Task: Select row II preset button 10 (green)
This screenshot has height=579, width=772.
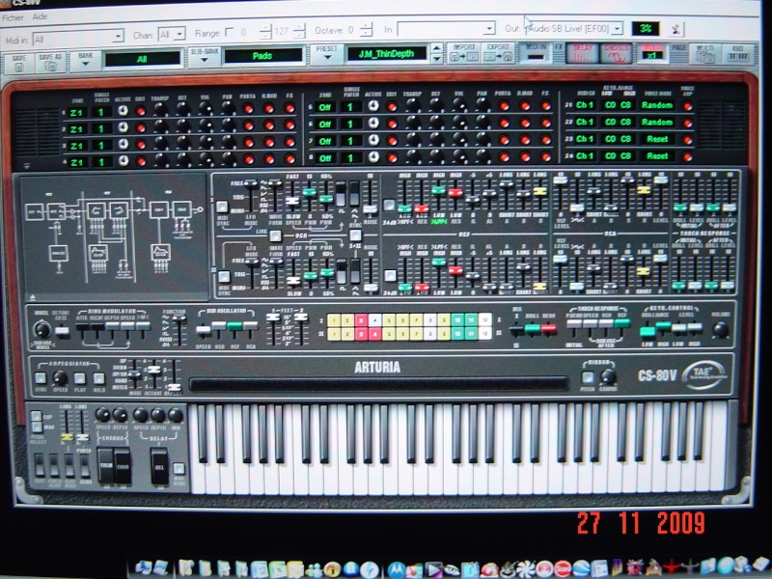Action: pos(457,334)
